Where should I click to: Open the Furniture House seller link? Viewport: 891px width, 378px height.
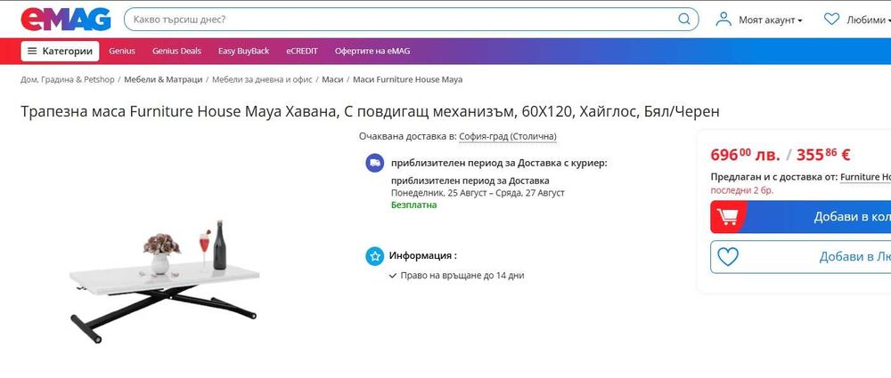[x=865, y=177]
